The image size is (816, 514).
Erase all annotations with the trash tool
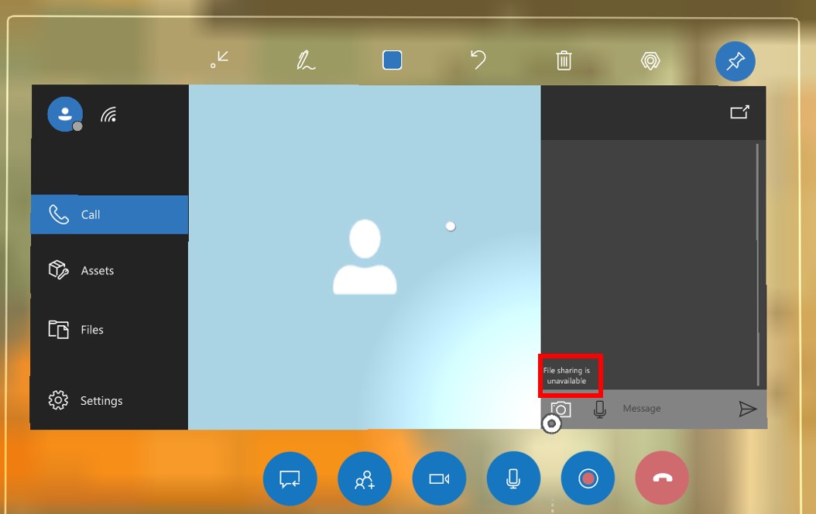564,59
